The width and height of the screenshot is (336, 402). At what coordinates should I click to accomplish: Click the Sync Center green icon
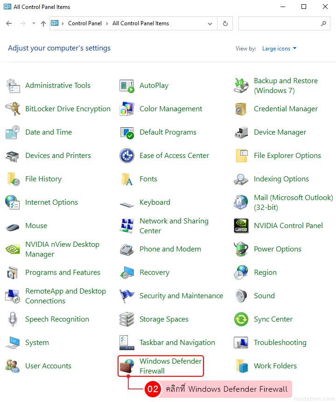pos(241,319)
